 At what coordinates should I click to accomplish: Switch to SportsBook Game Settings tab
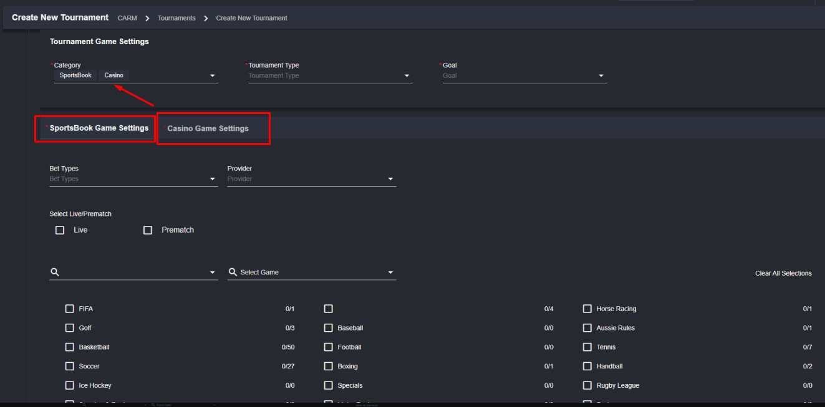(99, 128)
